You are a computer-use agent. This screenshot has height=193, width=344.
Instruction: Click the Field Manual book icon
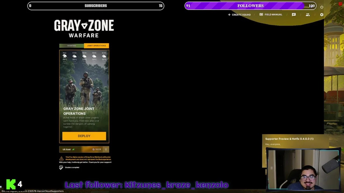261,14
